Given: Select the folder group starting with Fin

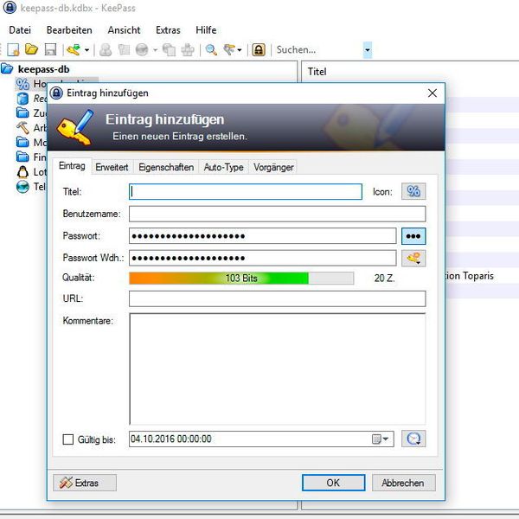Looking at the screenshot, I should point(31,157).
